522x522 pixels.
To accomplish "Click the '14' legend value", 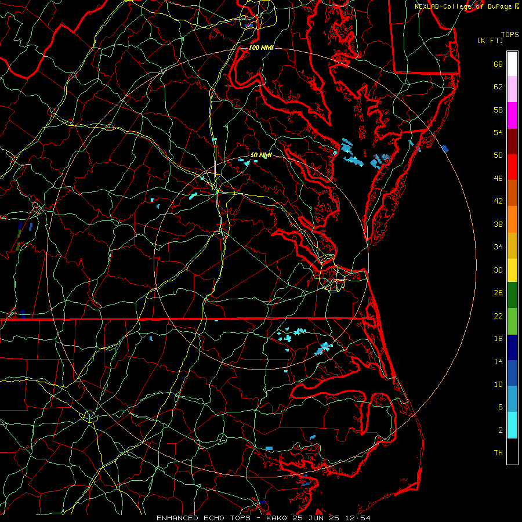I will click(x=498, y=361).
